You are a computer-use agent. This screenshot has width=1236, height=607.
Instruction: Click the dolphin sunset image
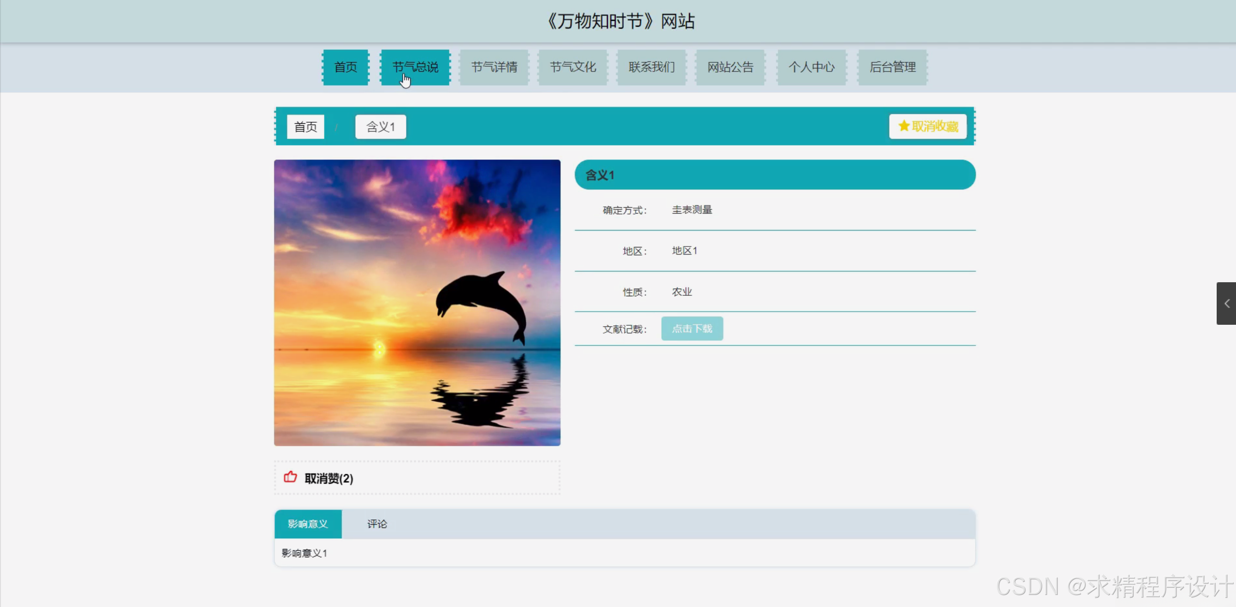click(417, 303)
